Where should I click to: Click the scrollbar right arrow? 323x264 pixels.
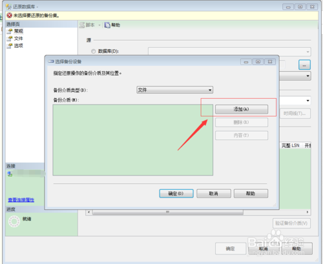pos(307,212)
